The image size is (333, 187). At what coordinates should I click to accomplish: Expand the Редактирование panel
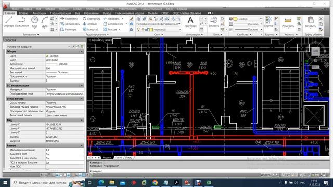(x=97, y=34)
